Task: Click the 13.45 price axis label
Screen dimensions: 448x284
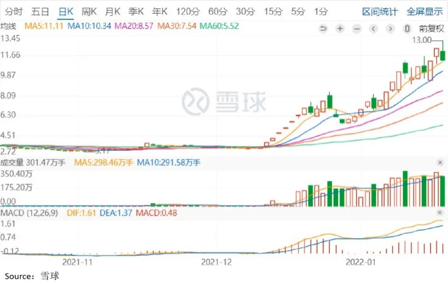Action: tap(10, 38)
